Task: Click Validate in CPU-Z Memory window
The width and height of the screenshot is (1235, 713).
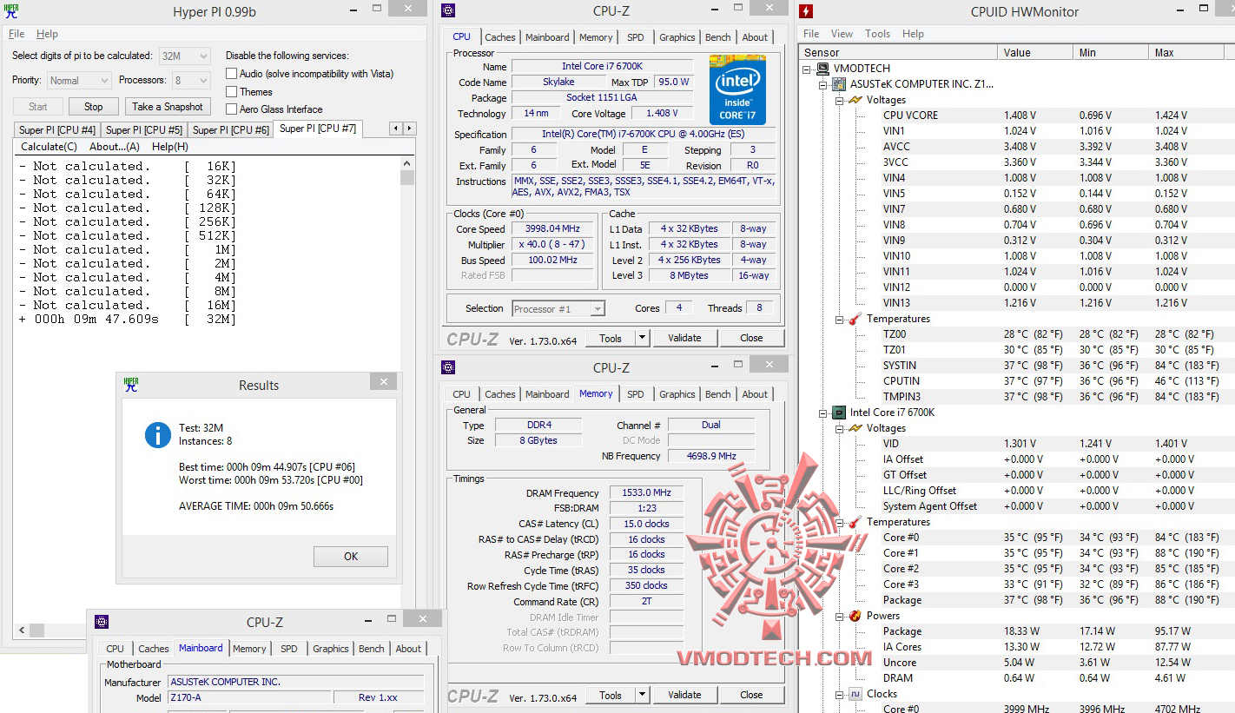Action: [x=684, y=695]
